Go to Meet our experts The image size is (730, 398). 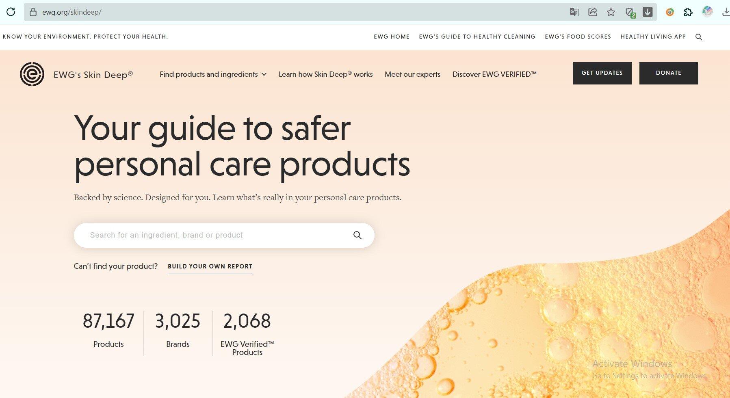click(412, 74)
